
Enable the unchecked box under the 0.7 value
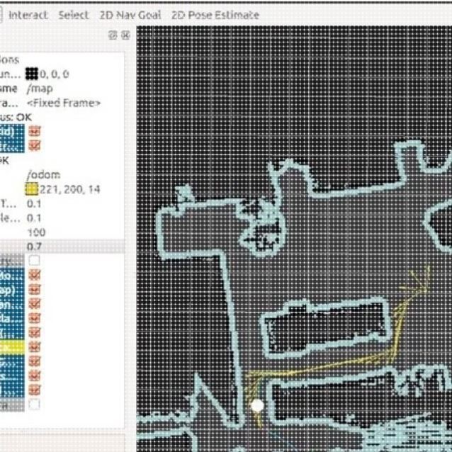(34, 261)
